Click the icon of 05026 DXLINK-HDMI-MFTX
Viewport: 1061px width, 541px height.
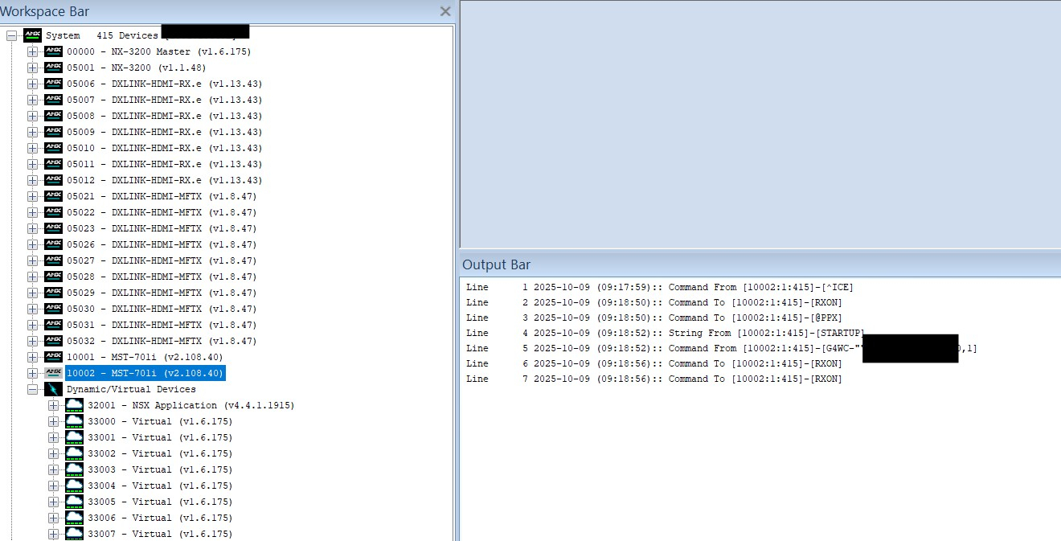[53, 244]
